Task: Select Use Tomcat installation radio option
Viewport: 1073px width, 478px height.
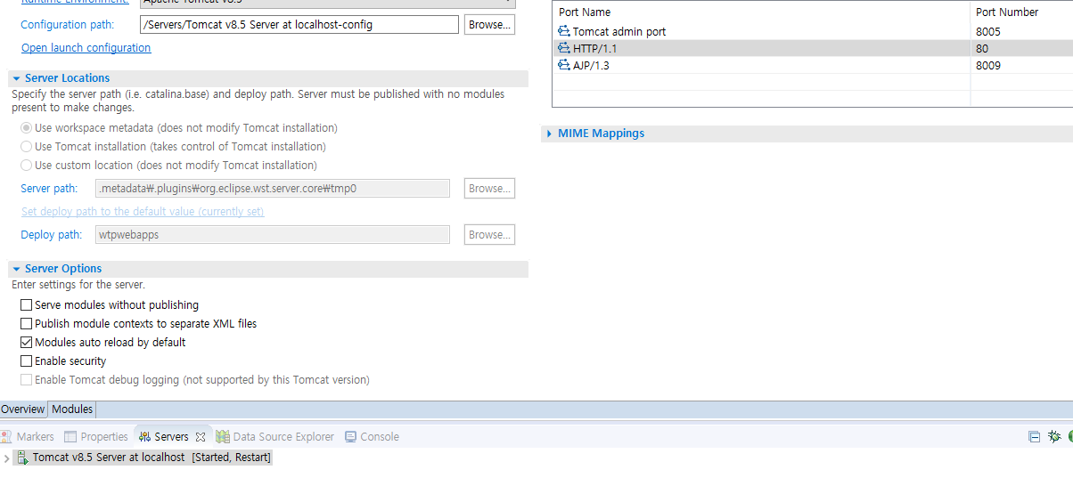Action: click(x=27, y=147)
